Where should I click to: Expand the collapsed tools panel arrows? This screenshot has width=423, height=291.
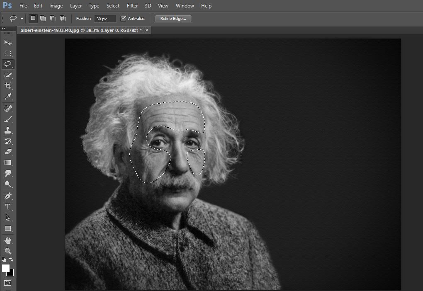pyautogui.click(x=4, y=28)
